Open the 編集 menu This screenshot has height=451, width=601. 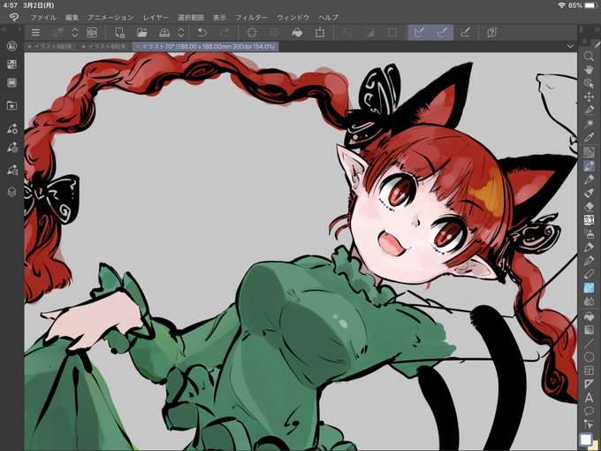tap(72, 18)
